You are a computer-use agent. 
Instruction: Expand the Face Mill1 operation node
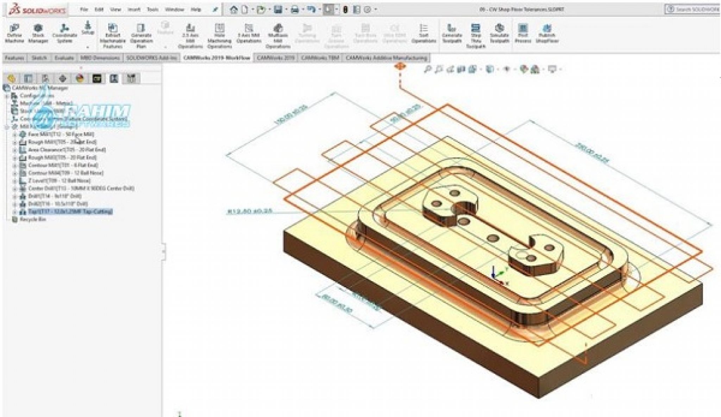(15, 135)
